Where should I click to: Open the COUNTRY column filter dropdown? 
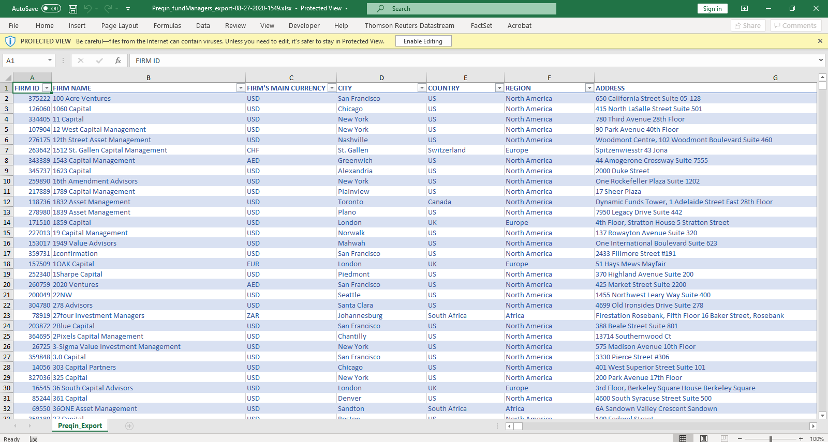click(499, 88)
